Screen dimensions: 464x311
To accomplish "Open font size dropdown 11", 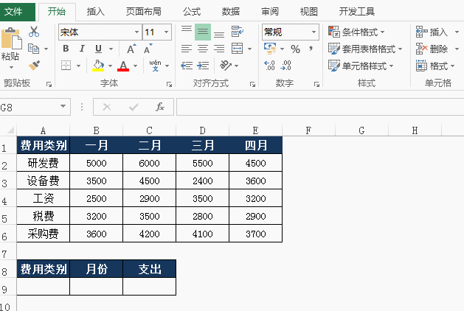I will click(x=166, y=32).
